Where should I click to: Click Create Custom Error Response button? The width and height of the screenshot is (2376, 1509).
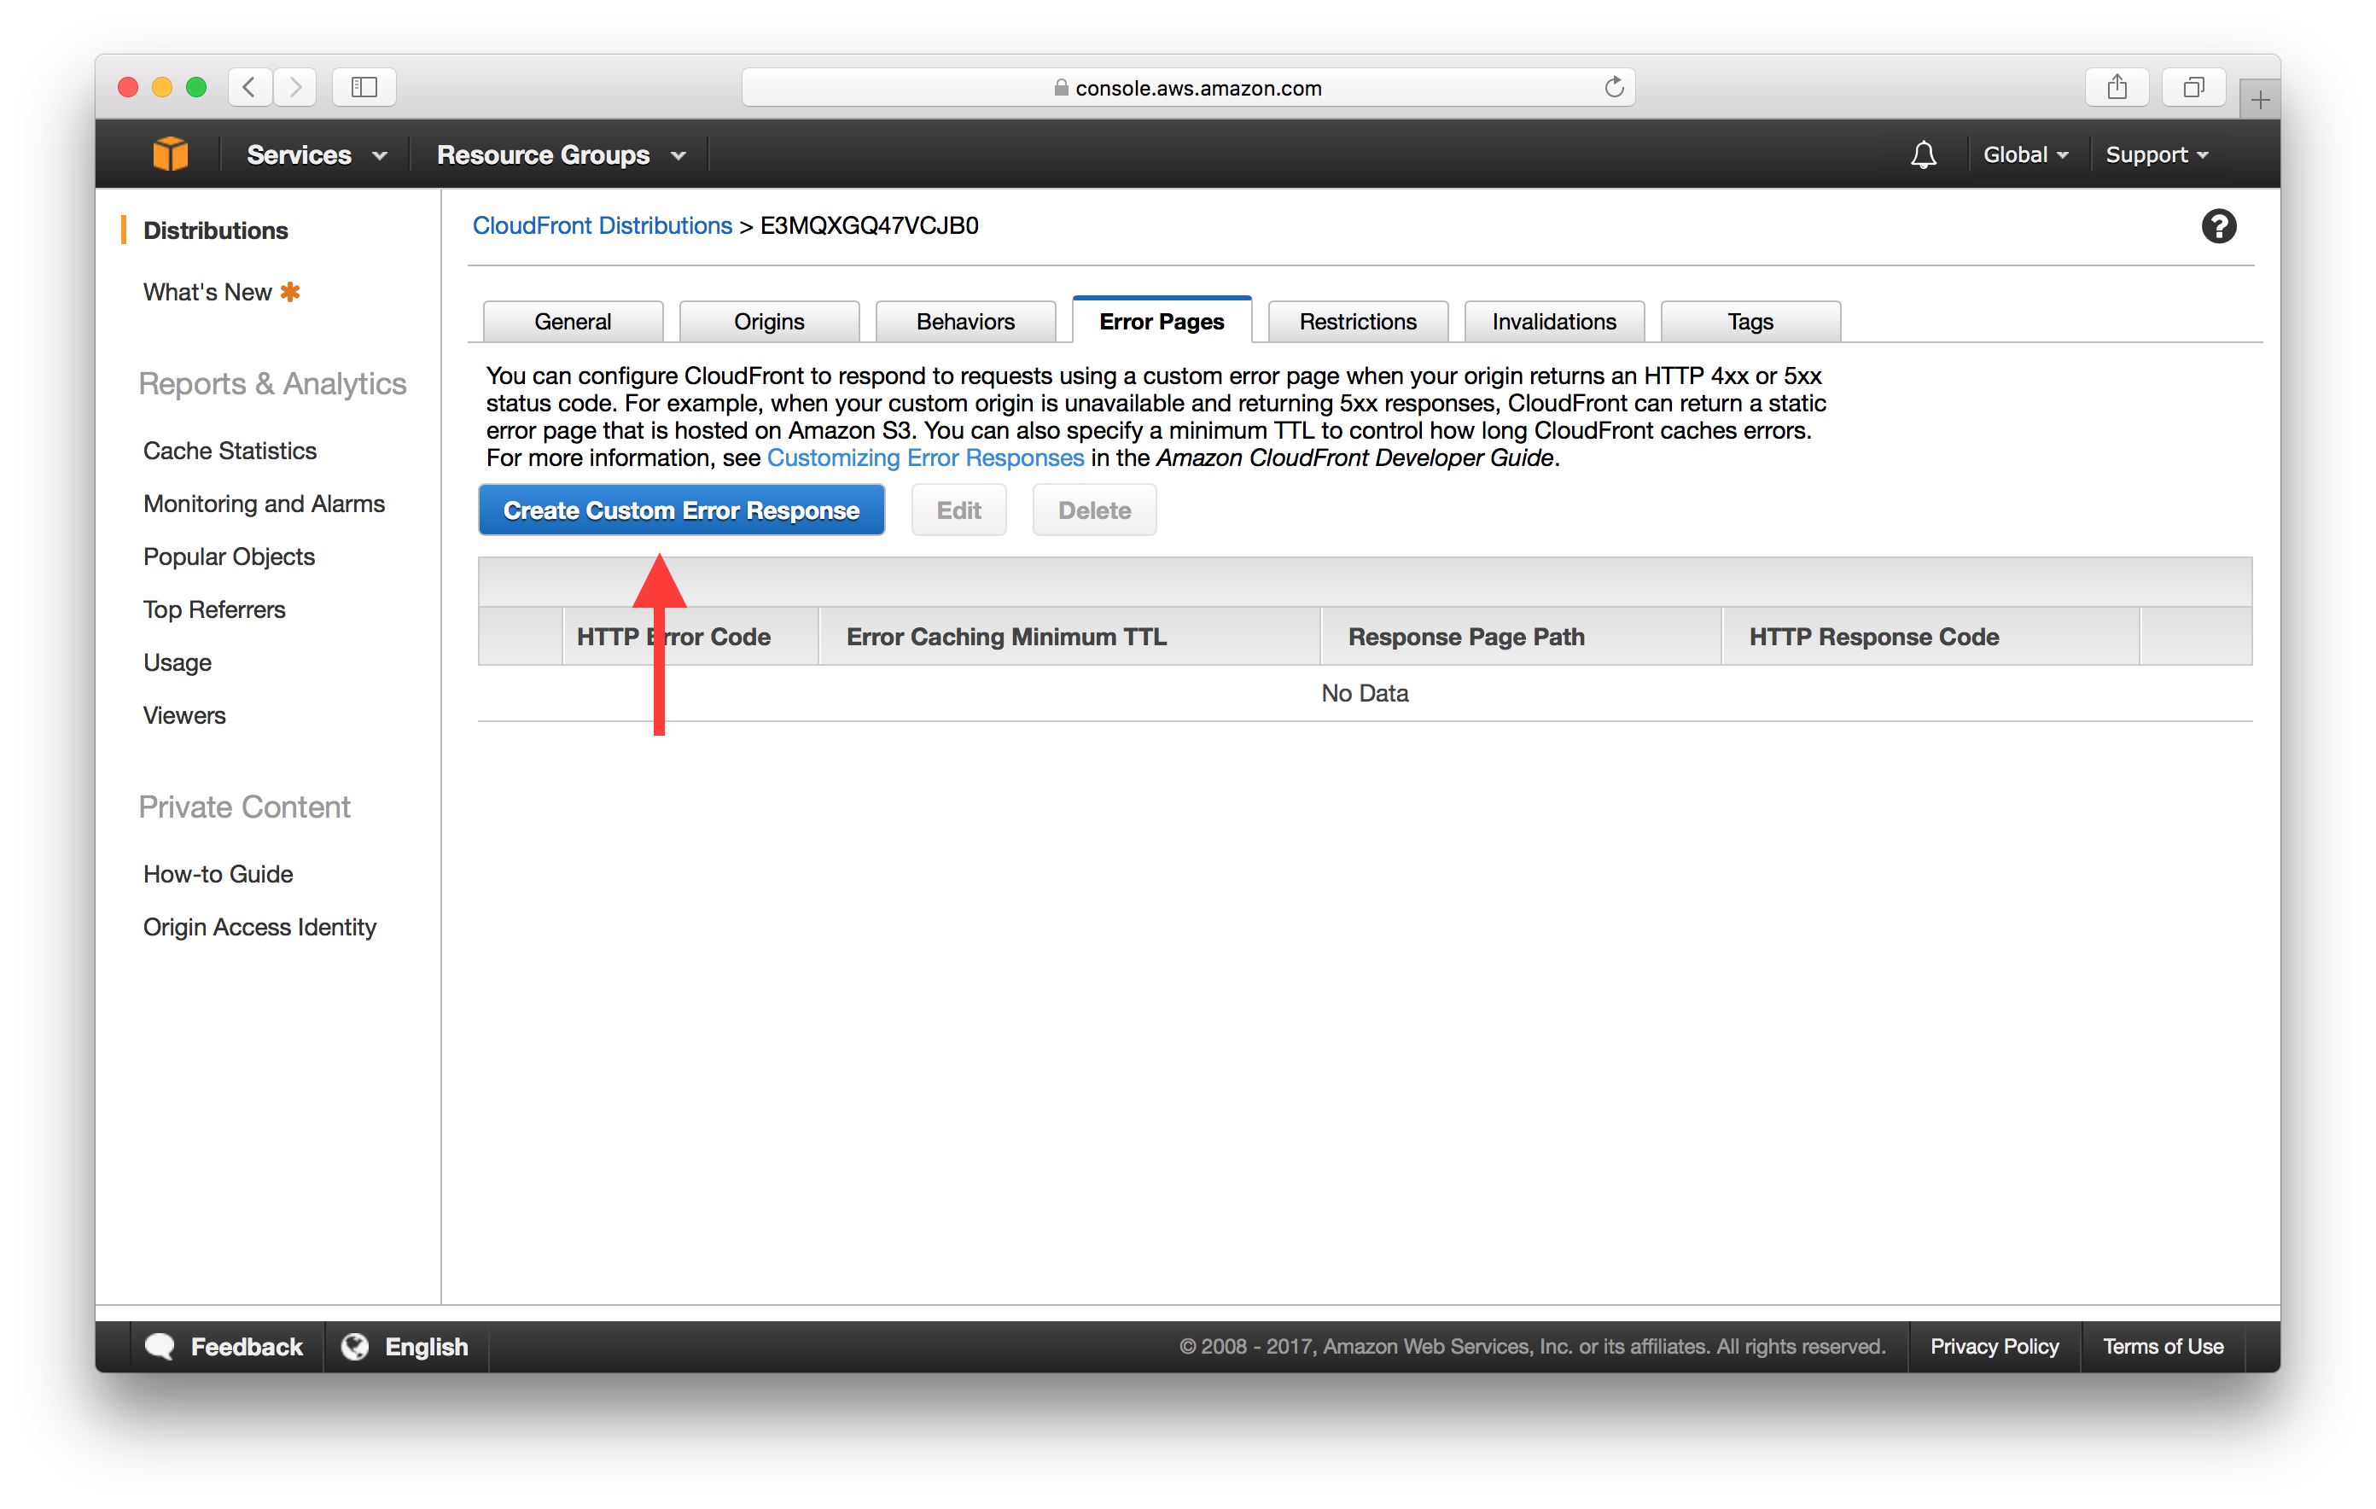pyautogui.click(x=681, y=510)
